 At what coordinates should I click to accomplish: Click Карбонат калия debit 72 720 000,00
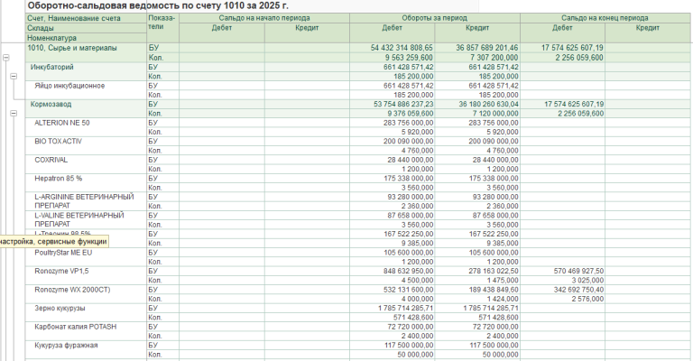coord(411,327)
